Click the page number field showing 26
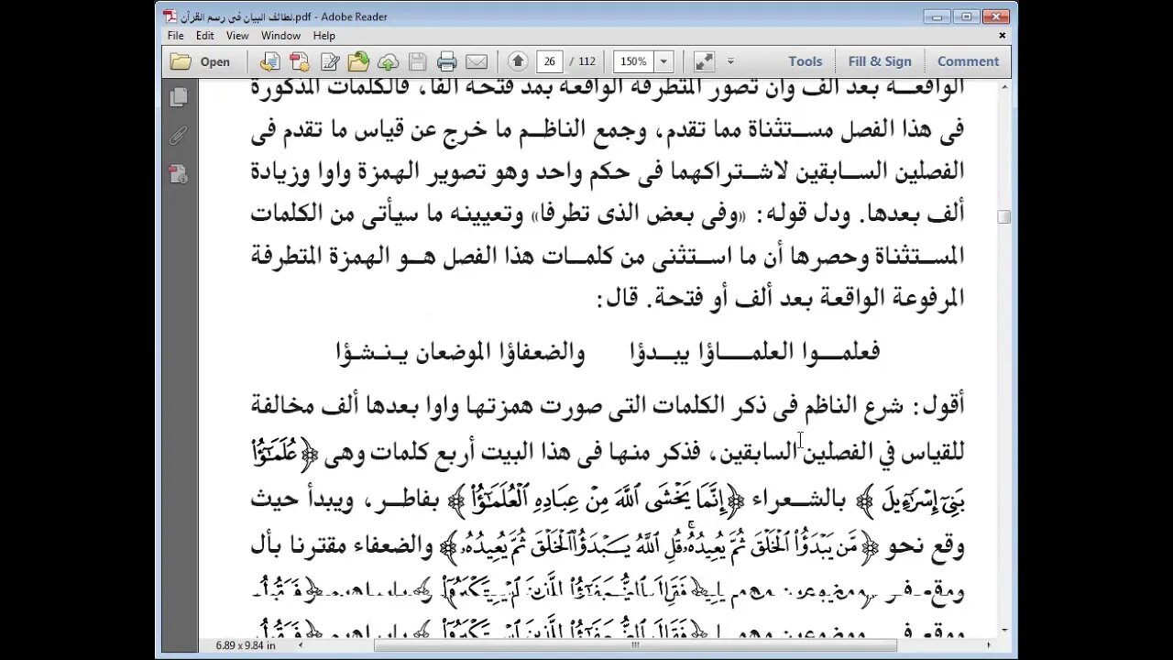The image size is (1173, 660). tap(550, 61)
